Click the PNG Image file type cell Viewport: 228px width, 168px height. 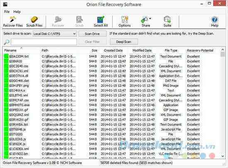(171, 85)
